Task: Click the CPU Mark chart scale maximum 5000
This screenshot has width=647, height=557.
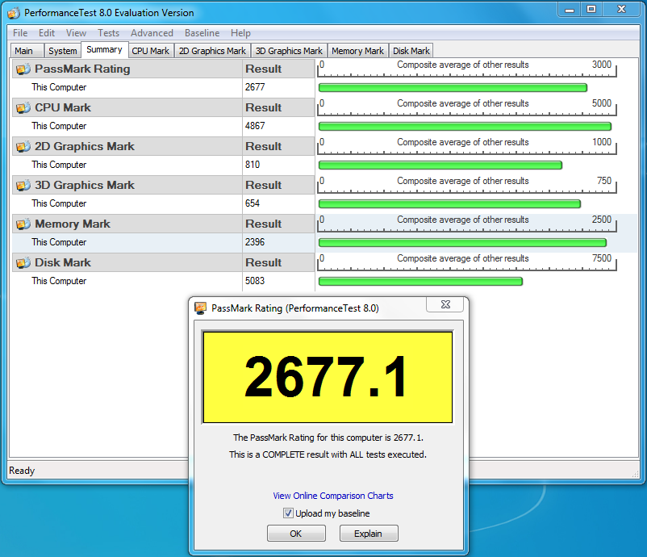Action: click(602, 103)
